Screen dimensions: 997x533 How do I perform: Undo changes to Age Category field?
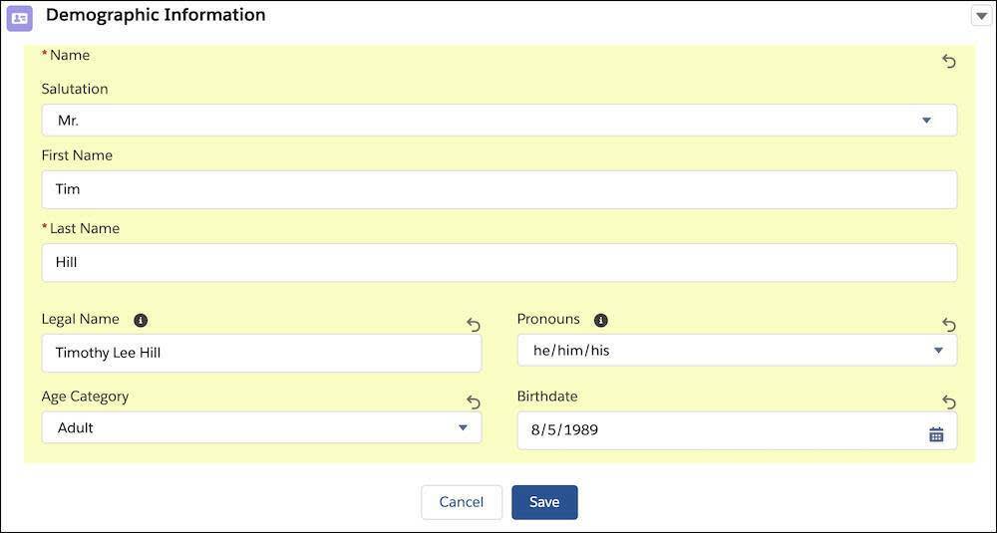click(474, 402)
